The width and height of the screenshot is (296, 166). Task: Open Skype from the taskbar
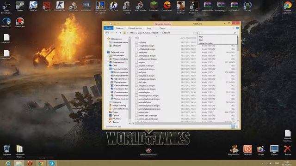(52, 163)
